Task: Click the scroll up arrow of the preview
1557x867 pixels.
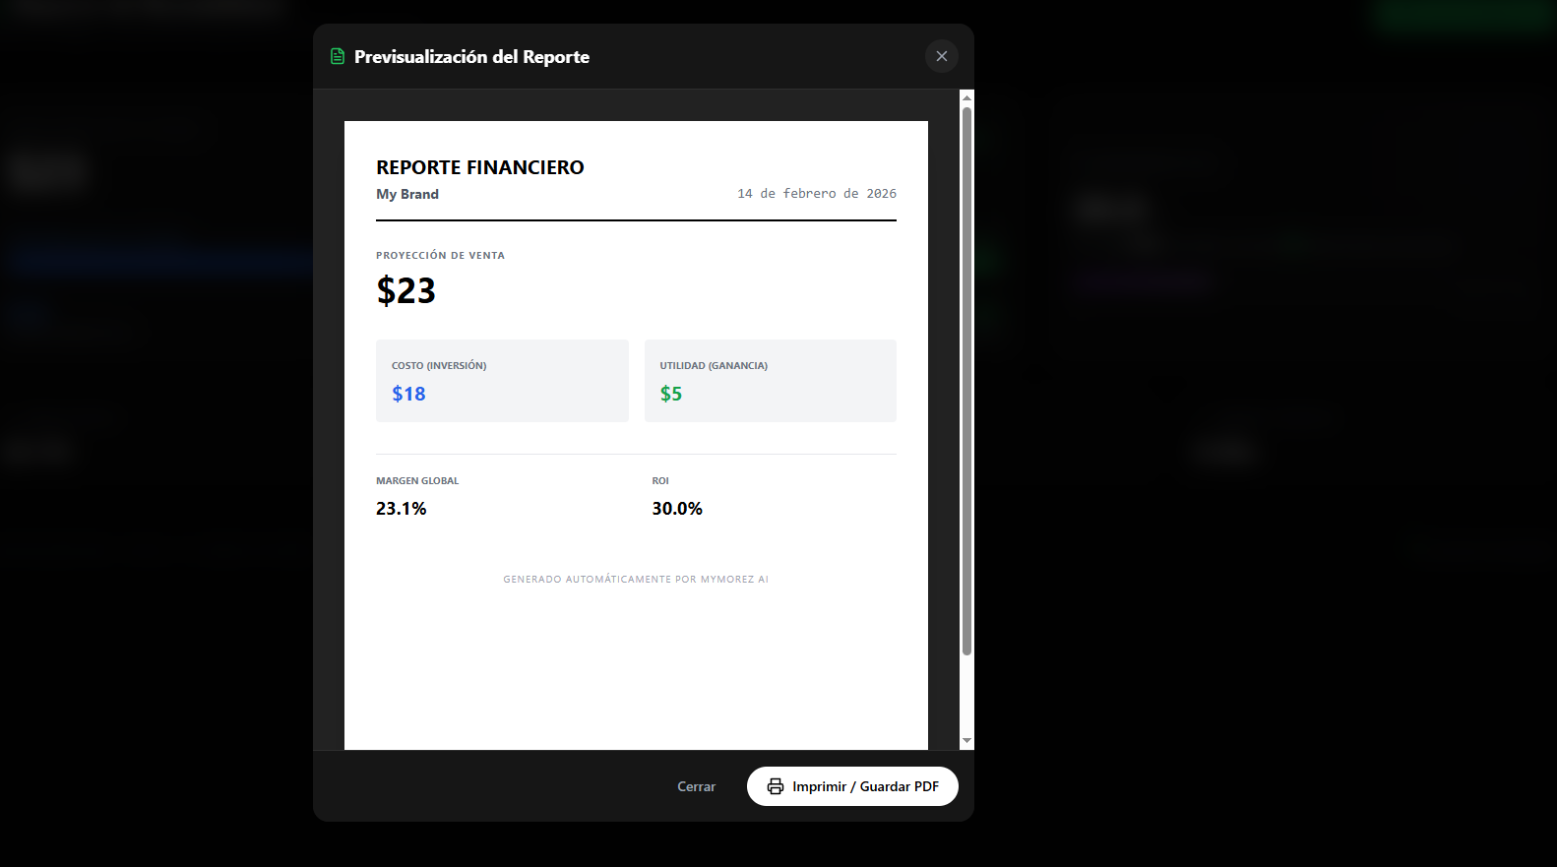Action: click(x=966, y=97)
